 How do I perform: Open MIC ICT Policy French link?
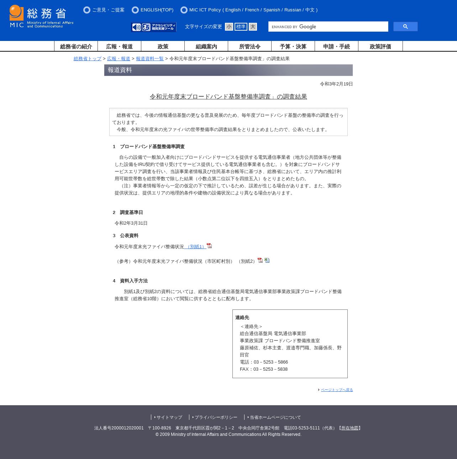pos(252,10)
